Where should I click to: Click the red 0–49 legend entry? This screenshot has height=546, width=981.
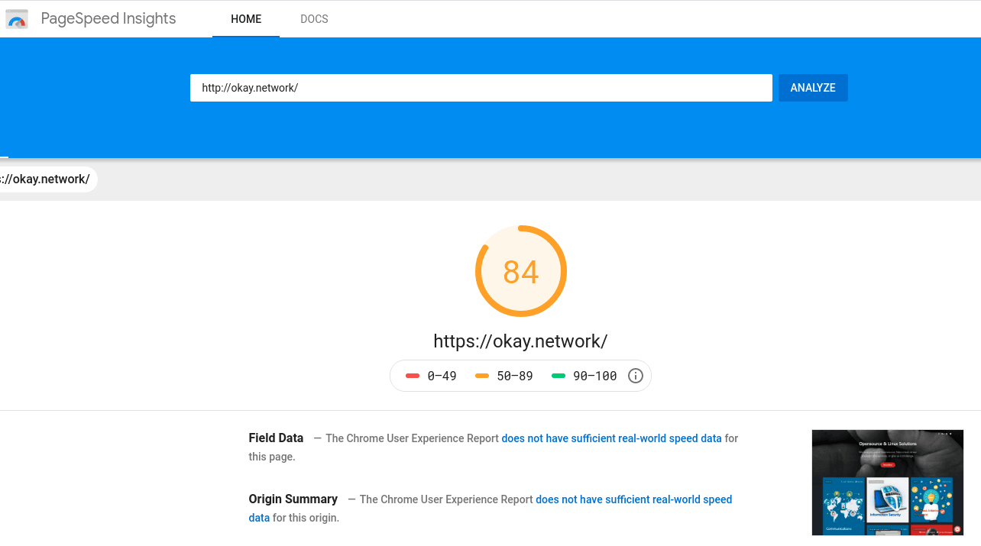(431, 376)
